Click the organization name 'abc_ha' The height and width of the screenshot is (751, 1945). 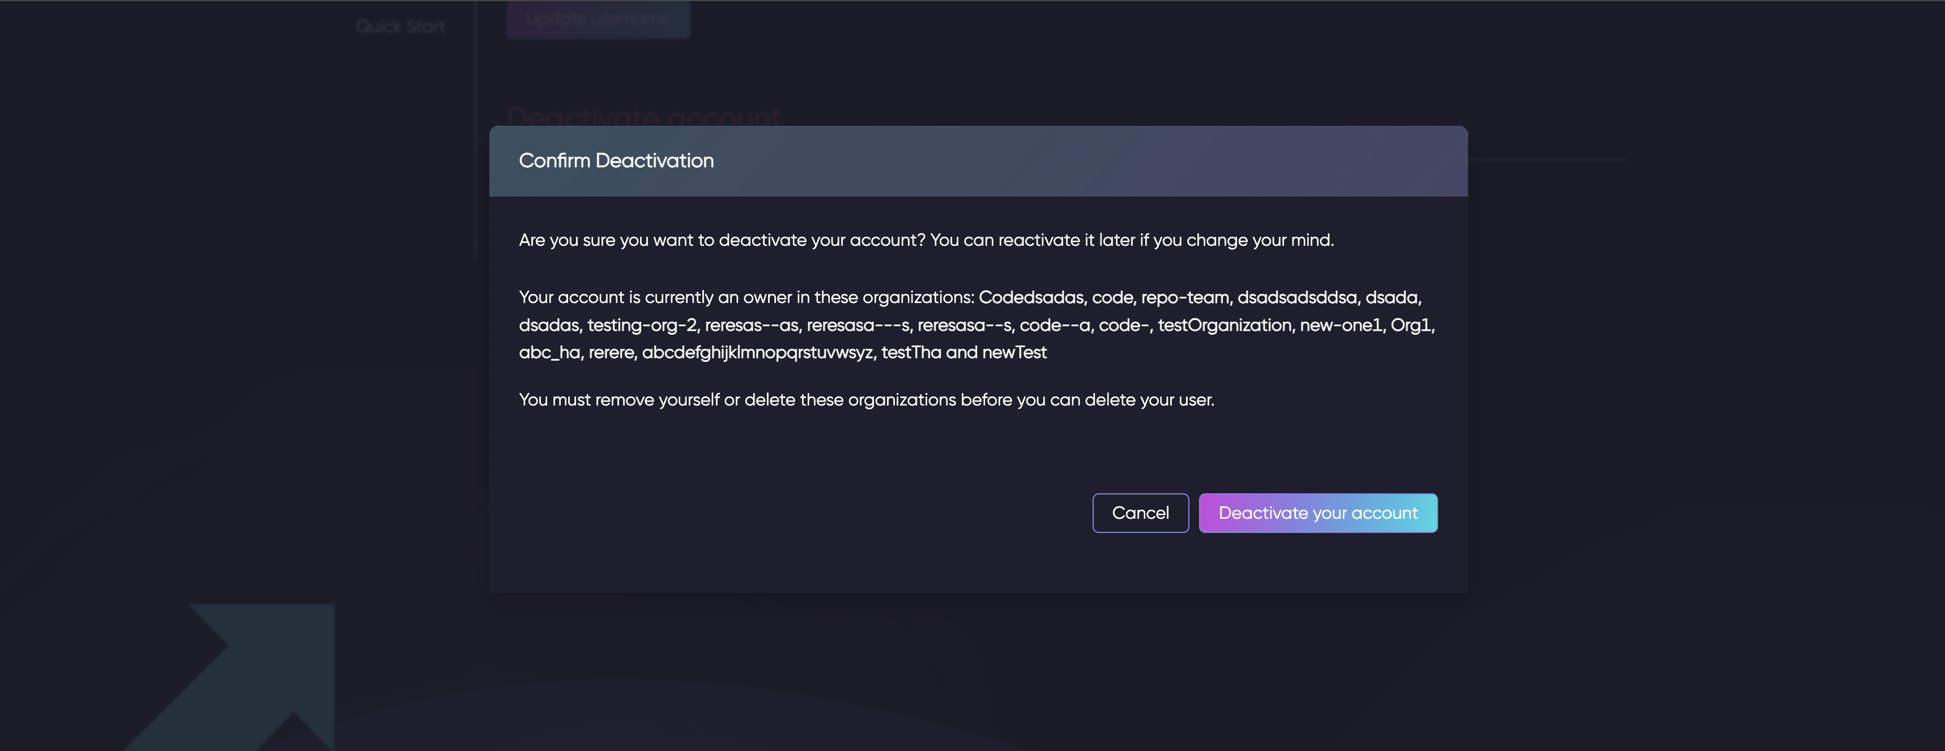tap(549, 352)
